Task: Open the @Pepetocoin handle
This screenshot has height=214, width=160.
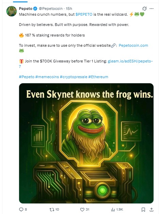Action: click(50, 9)
